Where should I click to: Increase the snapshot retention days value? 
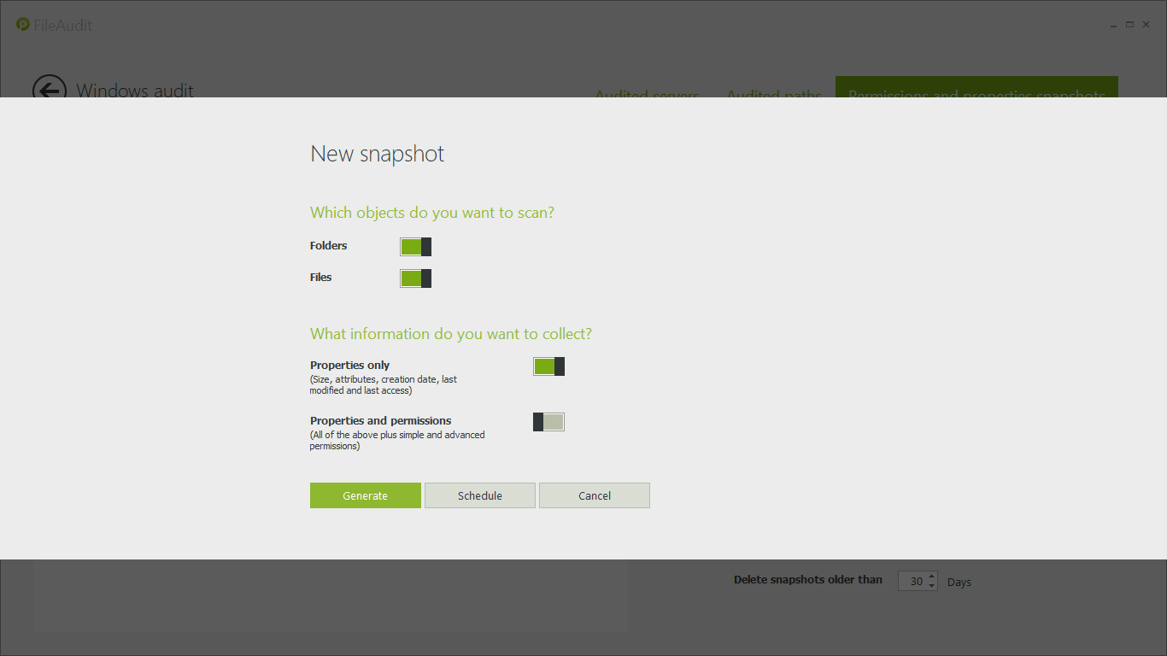click(x=931, y=577)
